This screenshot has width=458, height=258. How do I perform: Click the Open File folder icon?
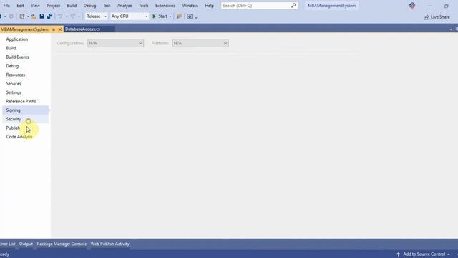(34, 16)
